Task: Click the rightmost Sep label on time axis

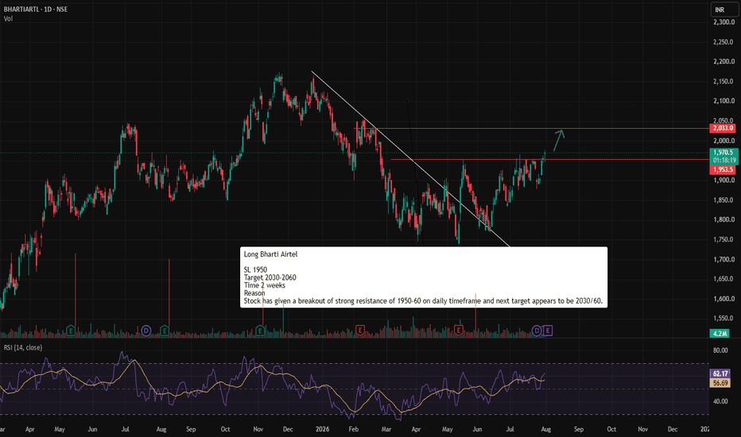Action: 579,429
